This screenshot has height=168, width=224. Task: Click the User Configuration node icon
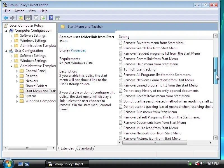11,51
